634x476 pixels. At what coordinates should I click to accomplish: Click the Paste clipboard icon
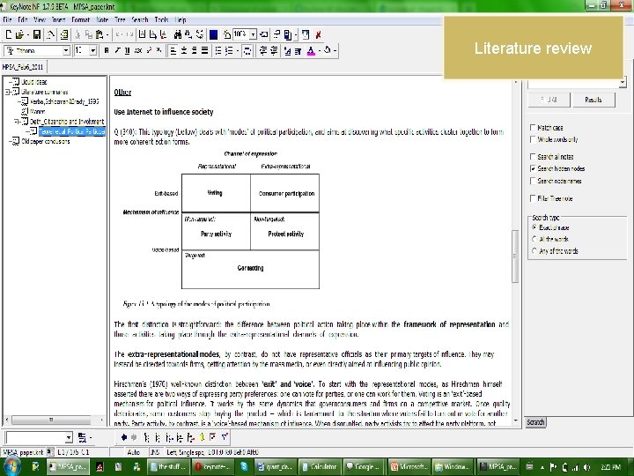click(x=100, y=34)
